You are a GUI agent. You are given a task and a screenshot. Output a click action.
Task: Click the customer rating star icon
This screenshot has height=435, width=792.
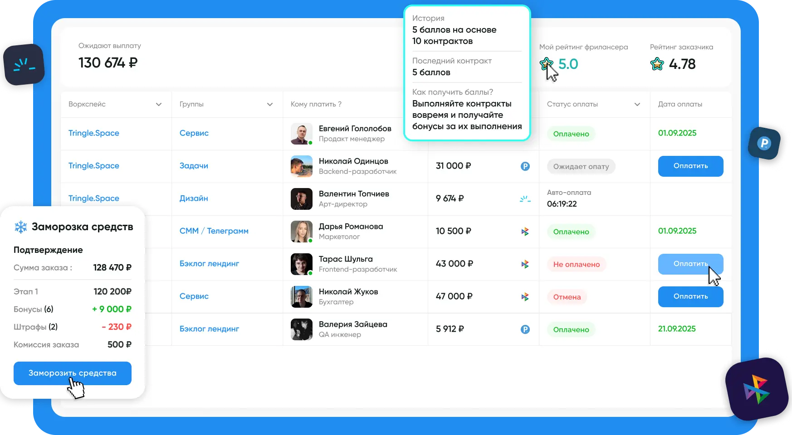click(x=657, y=64)
